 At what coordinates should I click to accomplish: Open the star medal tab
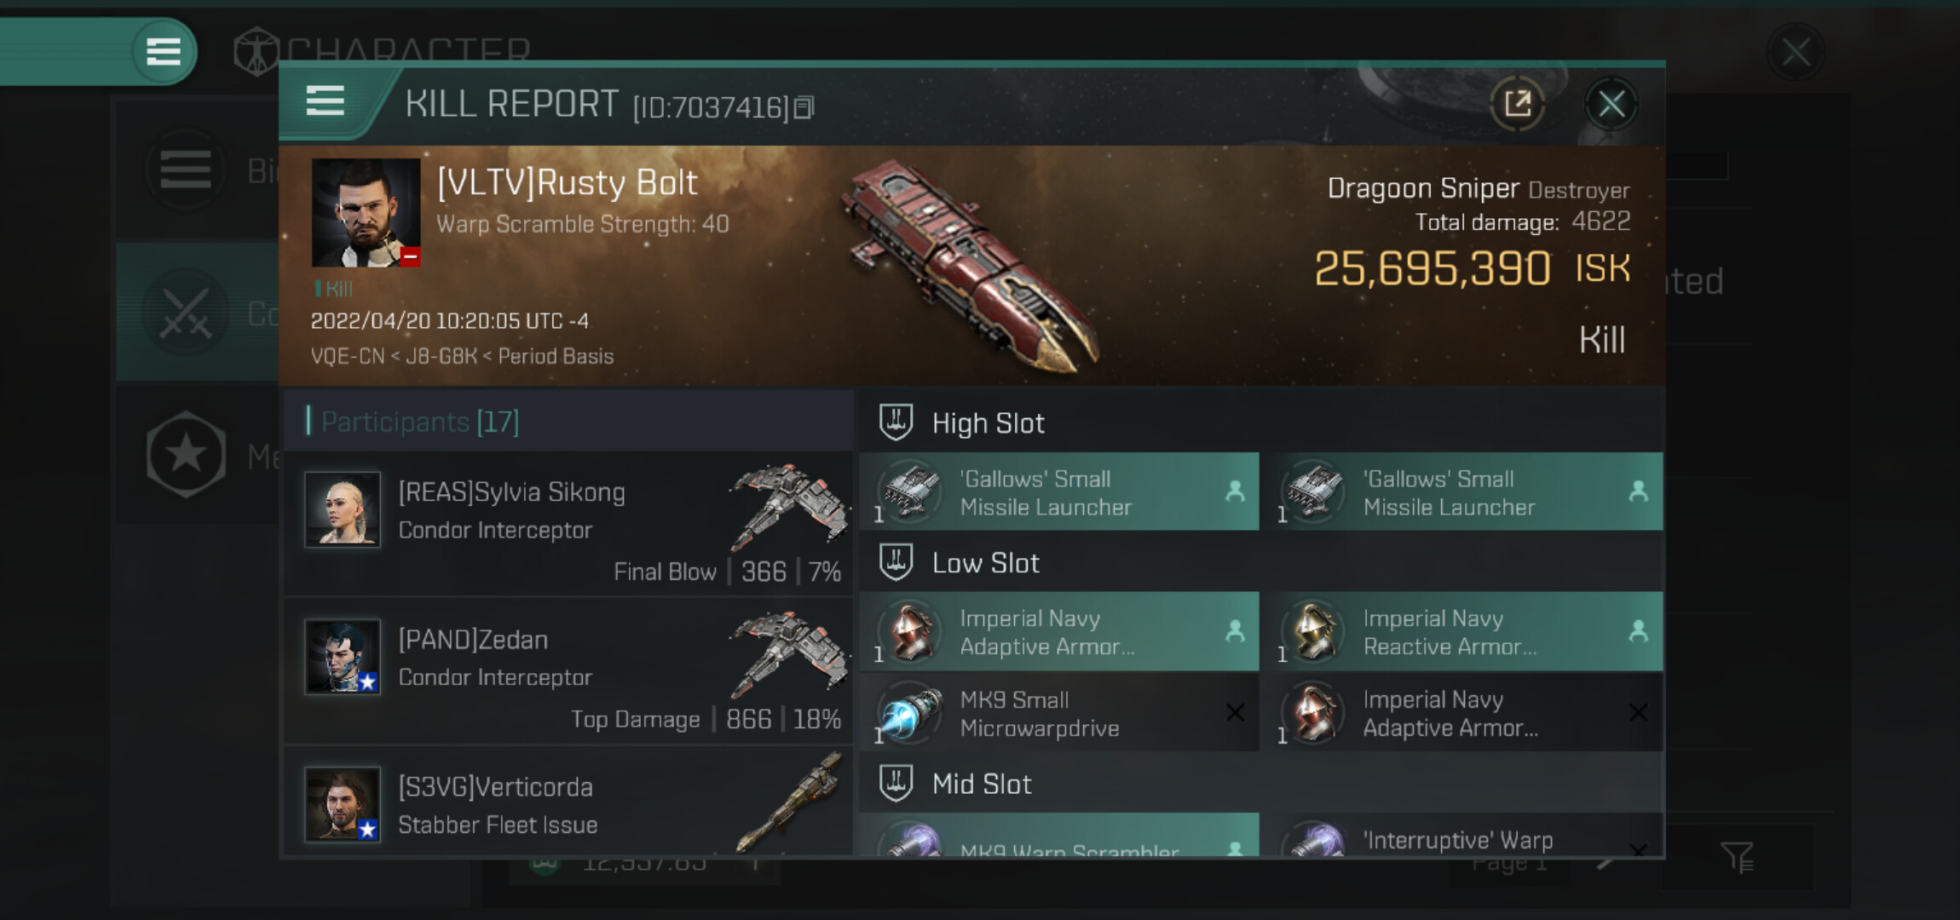(x=186, y=454)
